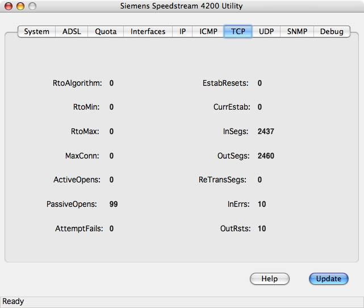Click the OutSegs value 2460

click(266, 156)
